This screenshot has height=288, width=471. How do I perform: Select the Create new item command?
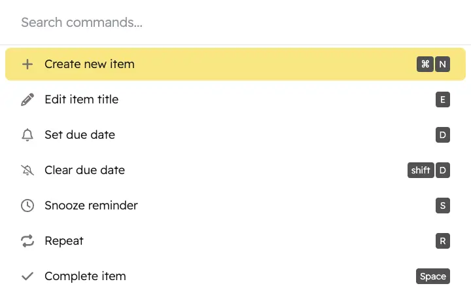pyautogui.click(x=235, y=64)
